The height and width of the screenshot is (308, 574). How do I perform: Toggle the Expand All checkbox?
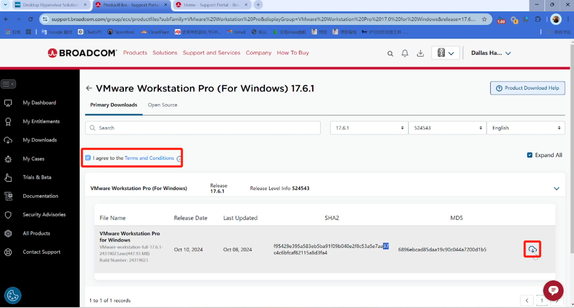(x=530, y=155)
